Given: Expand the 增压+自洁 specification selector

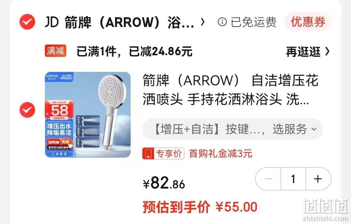Looking at the screenshot, I should (232, 129).
